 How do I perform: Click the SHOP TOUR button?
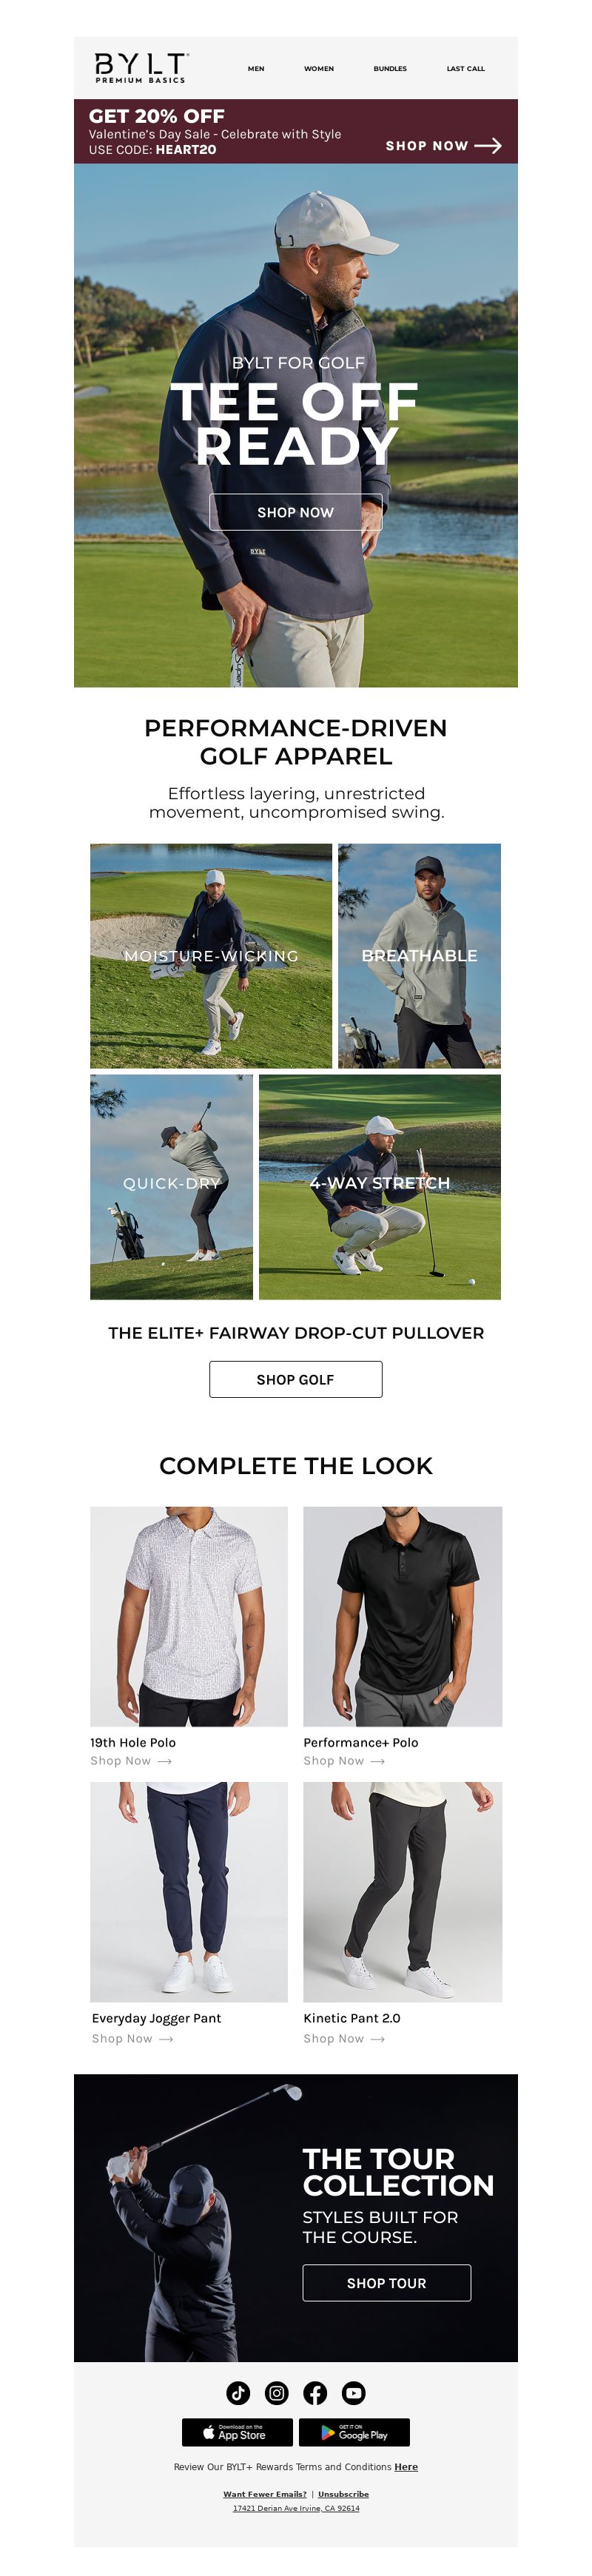point(387,2283)
